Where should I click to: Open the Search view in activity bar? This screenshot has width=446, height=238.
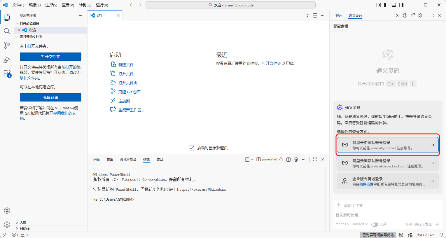pos(7,31)
